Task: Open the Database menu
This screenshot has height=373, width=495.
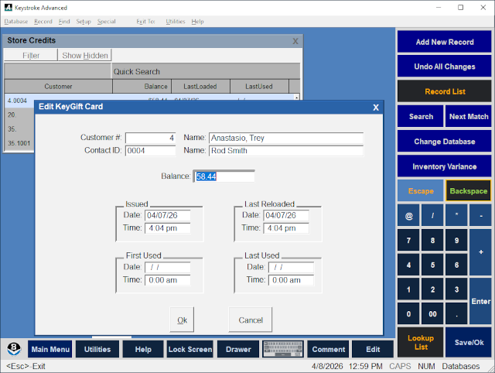Action: 16,22
